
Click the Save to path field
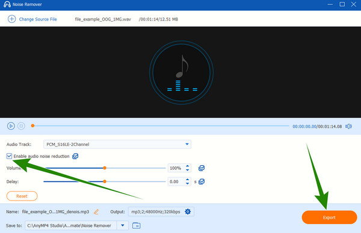coord(71,225)
